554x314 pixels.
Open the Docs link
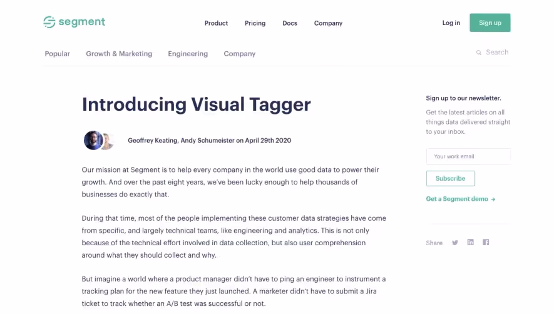coord(290,23)
